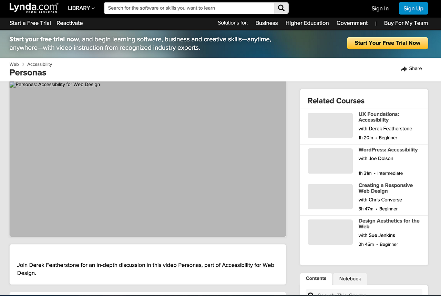Select the Government solutions option
This screenshot has width=441, height=296.
point(352,23)
